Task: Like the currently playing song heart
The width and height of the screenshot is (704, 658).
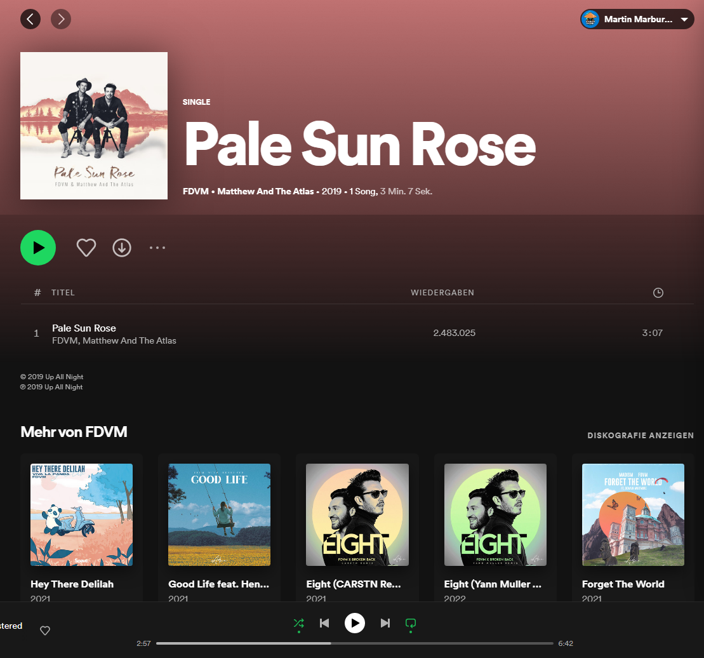Action: 45,631
